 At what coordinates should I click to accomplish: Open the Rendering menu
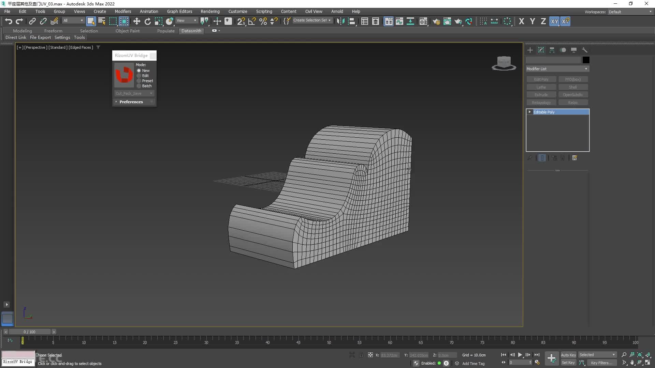click(x=210, y=11)
